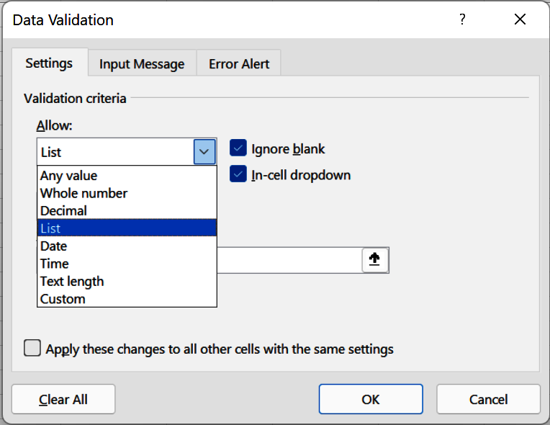Switch to the Input Message tab

(x=142, y=64)
